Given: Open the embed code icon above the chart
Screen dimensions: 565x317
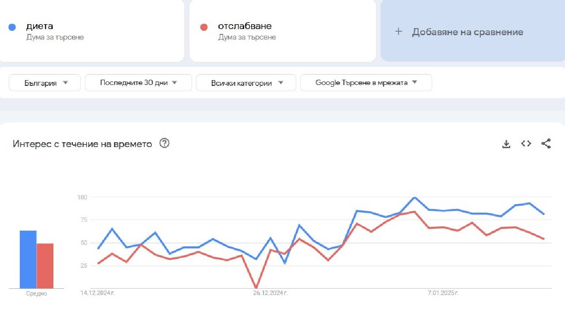Looking at the screenshot, I should (526, 143).
